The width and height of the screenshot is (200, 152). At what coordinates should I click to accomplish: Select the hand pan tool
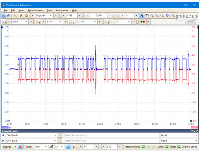pos(147,16)
